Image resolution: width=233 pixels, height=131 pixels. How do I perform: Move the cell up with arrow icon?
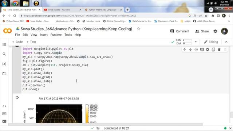(185, 49)
